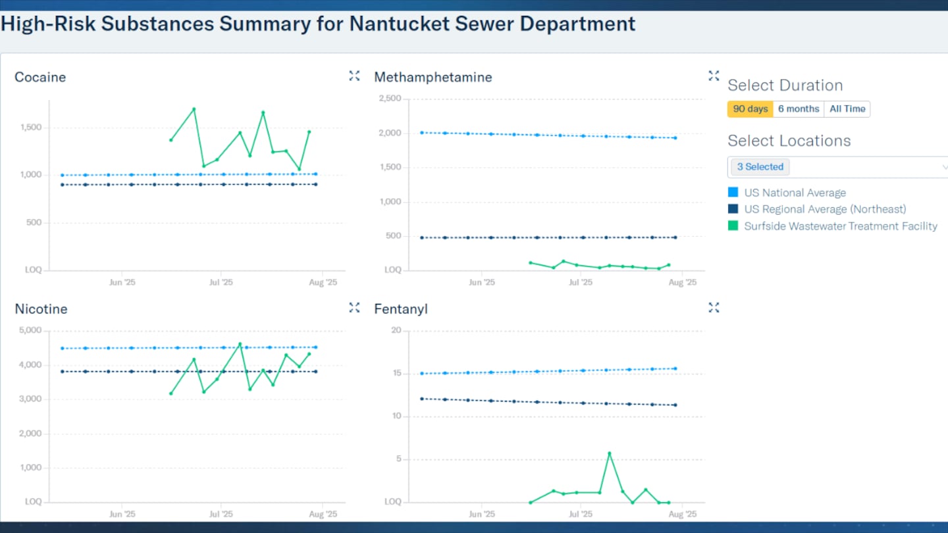Click the Fentanyl spike peak data point
This screenshot has width=948, height=533.
point(609,453)
